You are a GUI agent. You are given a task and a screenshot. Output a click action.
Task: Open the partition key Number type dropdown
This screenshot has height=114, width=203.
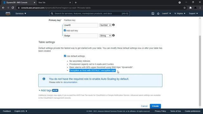(105, 25)
